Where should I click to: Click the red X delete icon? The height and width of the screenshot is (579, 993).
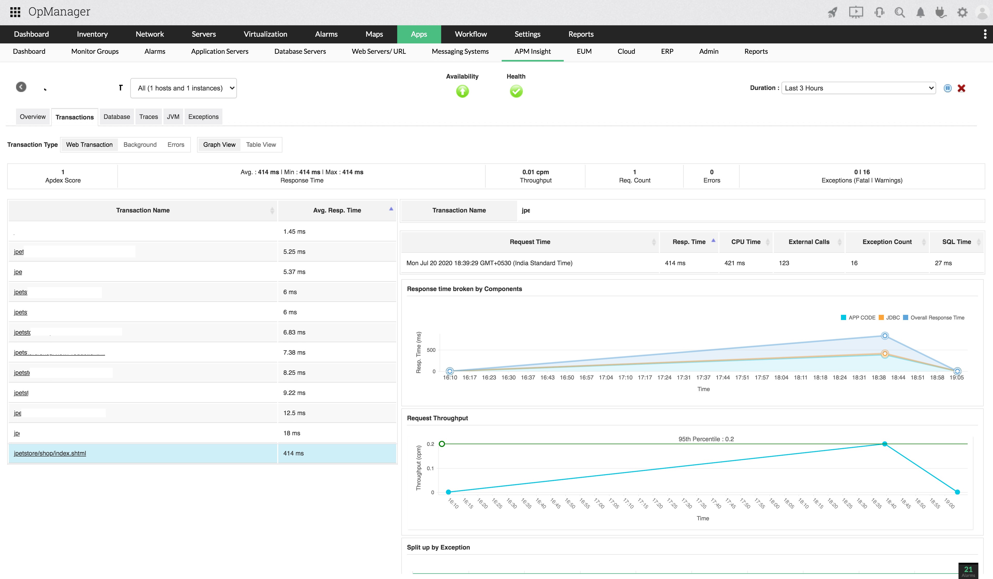(961, 88)
